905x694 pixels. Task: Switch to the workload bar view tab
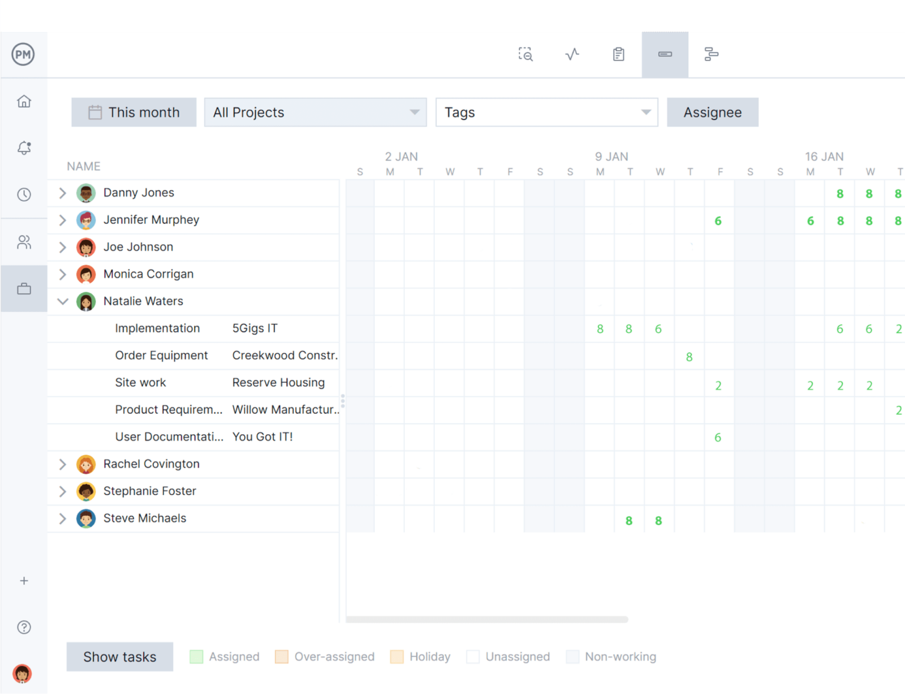coord(665,54)
